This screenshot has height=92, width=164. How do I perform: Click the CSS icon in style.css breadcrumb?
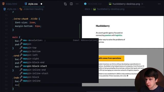[x=4, y=9]
